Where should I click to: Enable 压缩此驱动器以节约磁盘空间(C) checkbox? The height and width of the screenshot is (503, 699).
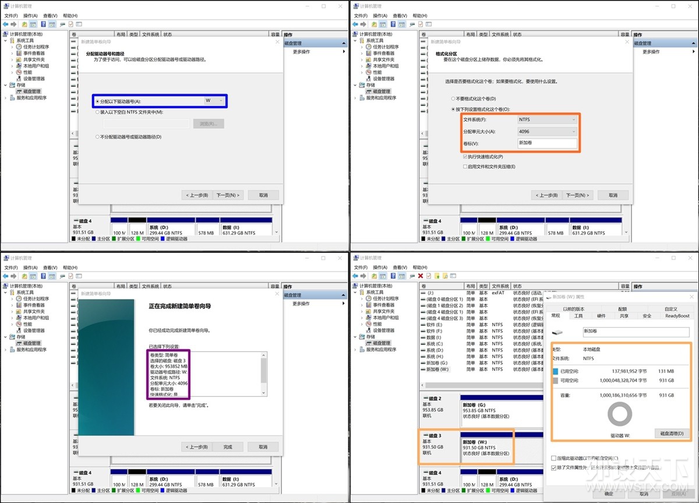[554, 458]
